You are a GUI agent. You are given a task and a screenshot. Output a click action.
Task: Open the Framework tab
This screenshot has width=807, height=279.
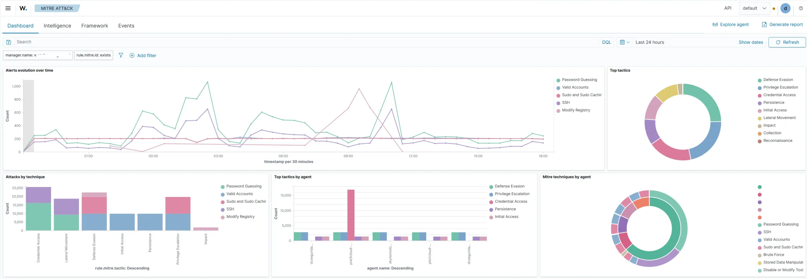tap(95, 26)
